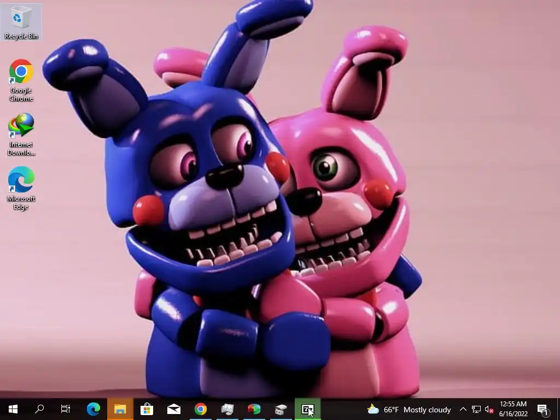The height and width of the screenshot is (420, 560).
Task: Switch to the monitor-icon app on the taskbar
Action: tap(227, 409)
